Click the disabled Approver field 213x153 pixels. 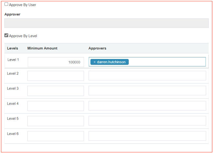tap(106, 23)
